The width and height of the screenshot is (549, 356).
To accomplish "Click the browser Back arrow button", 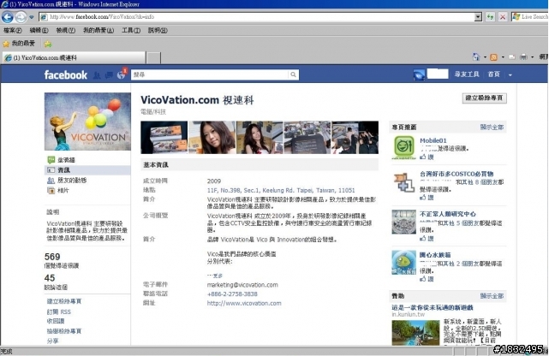I will (8, 17).
